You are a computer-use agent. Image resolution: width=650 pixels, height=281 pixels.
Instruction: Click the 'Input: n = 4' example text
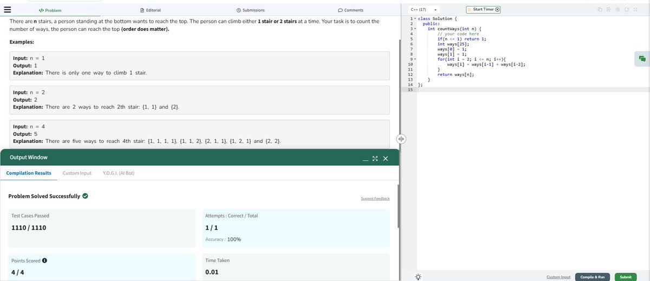point(28,126)
